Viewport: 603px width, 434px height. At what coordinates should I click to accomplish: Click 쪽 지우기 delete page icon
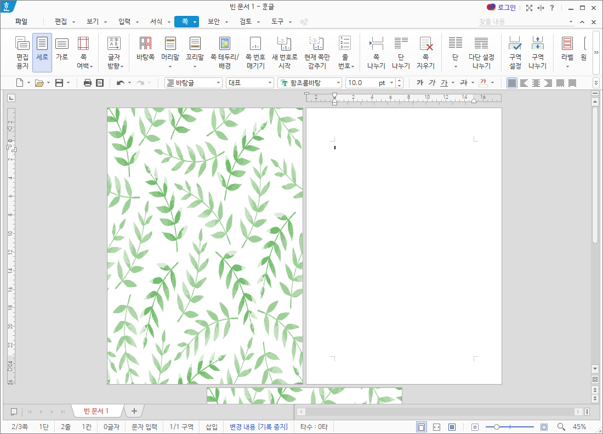pyautogui.click(x=425, y=52)
